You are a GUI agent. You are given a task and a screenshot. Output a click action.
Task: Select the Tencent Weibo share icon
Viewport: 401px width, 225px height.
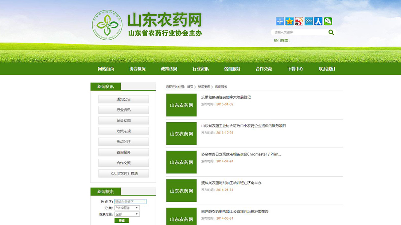click(309, 21)
